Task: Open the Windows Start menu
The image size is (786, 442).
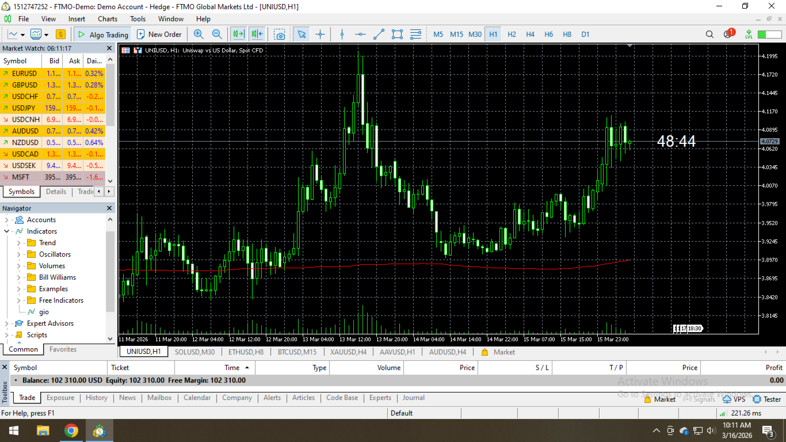Action: tap(13, 430)
